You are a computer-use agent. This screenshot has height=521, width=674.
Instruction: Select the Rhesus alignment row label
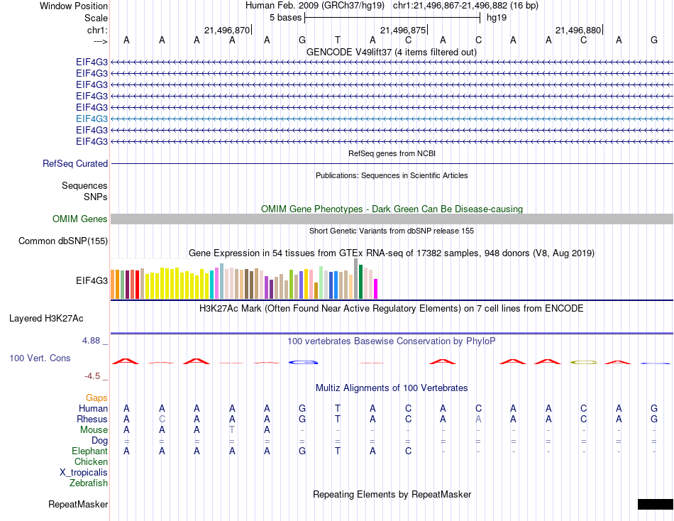[92, 419]
